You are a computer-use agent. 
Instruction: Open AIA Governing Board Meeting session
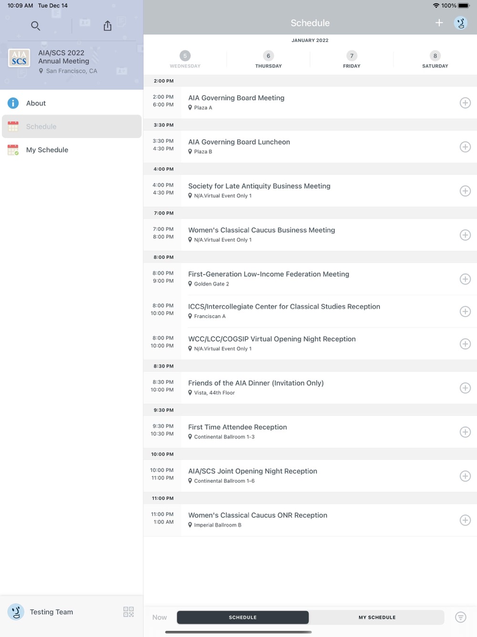click(x=310, y=103)
